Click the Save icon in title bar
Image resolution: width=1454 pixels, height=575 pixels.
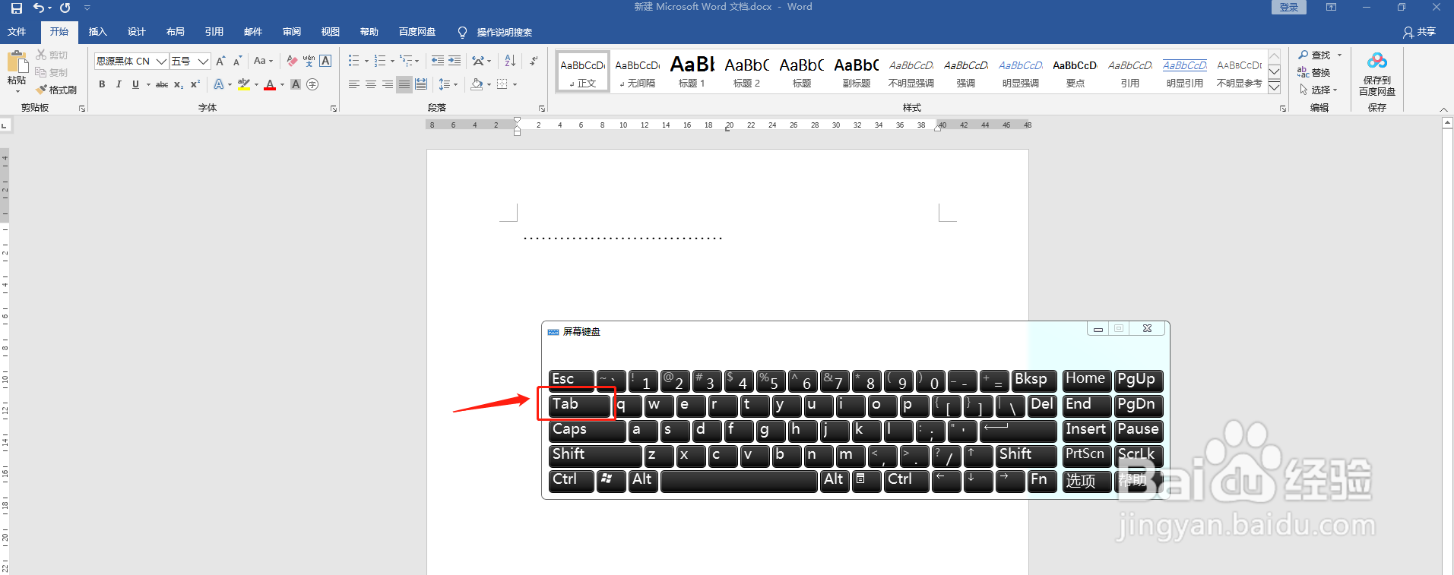(16, 8)
